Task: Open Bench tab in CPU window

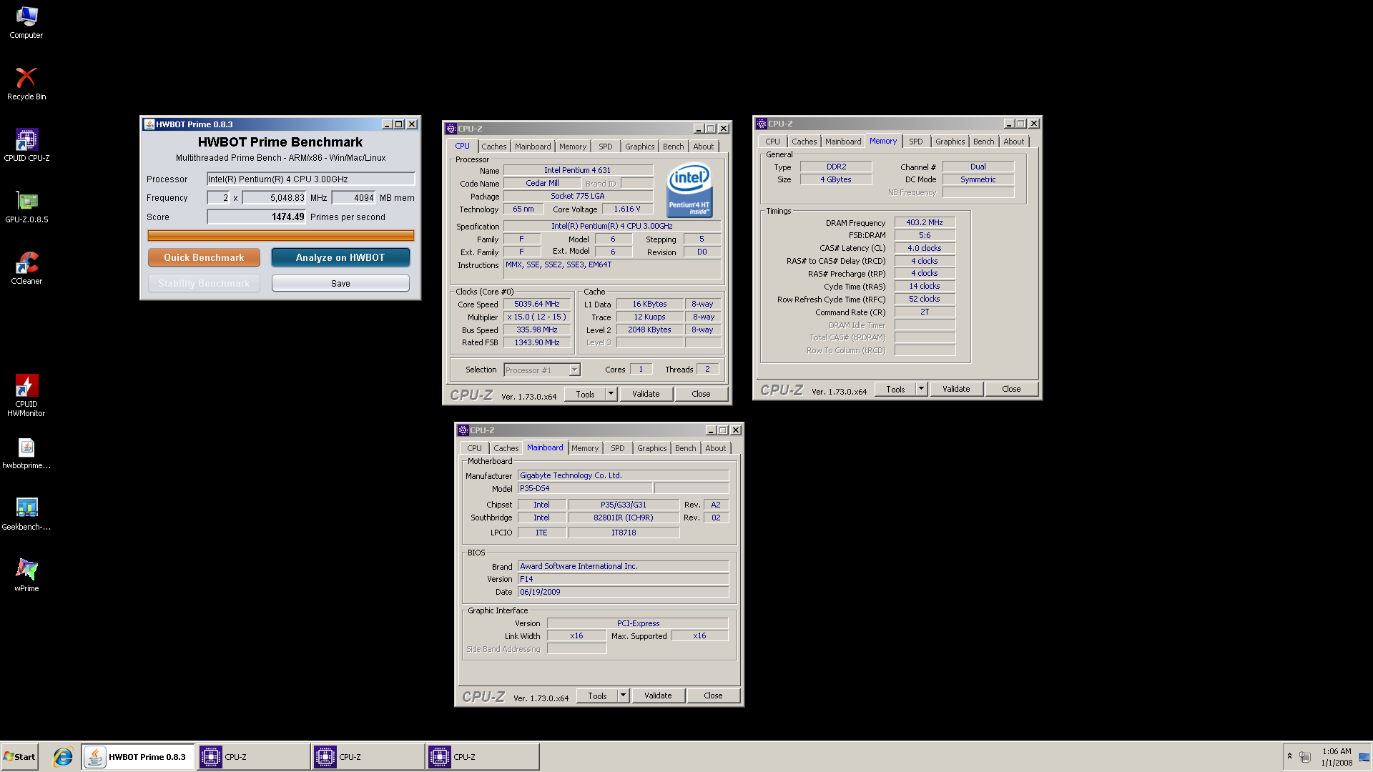Action: [x=673, y=147]
